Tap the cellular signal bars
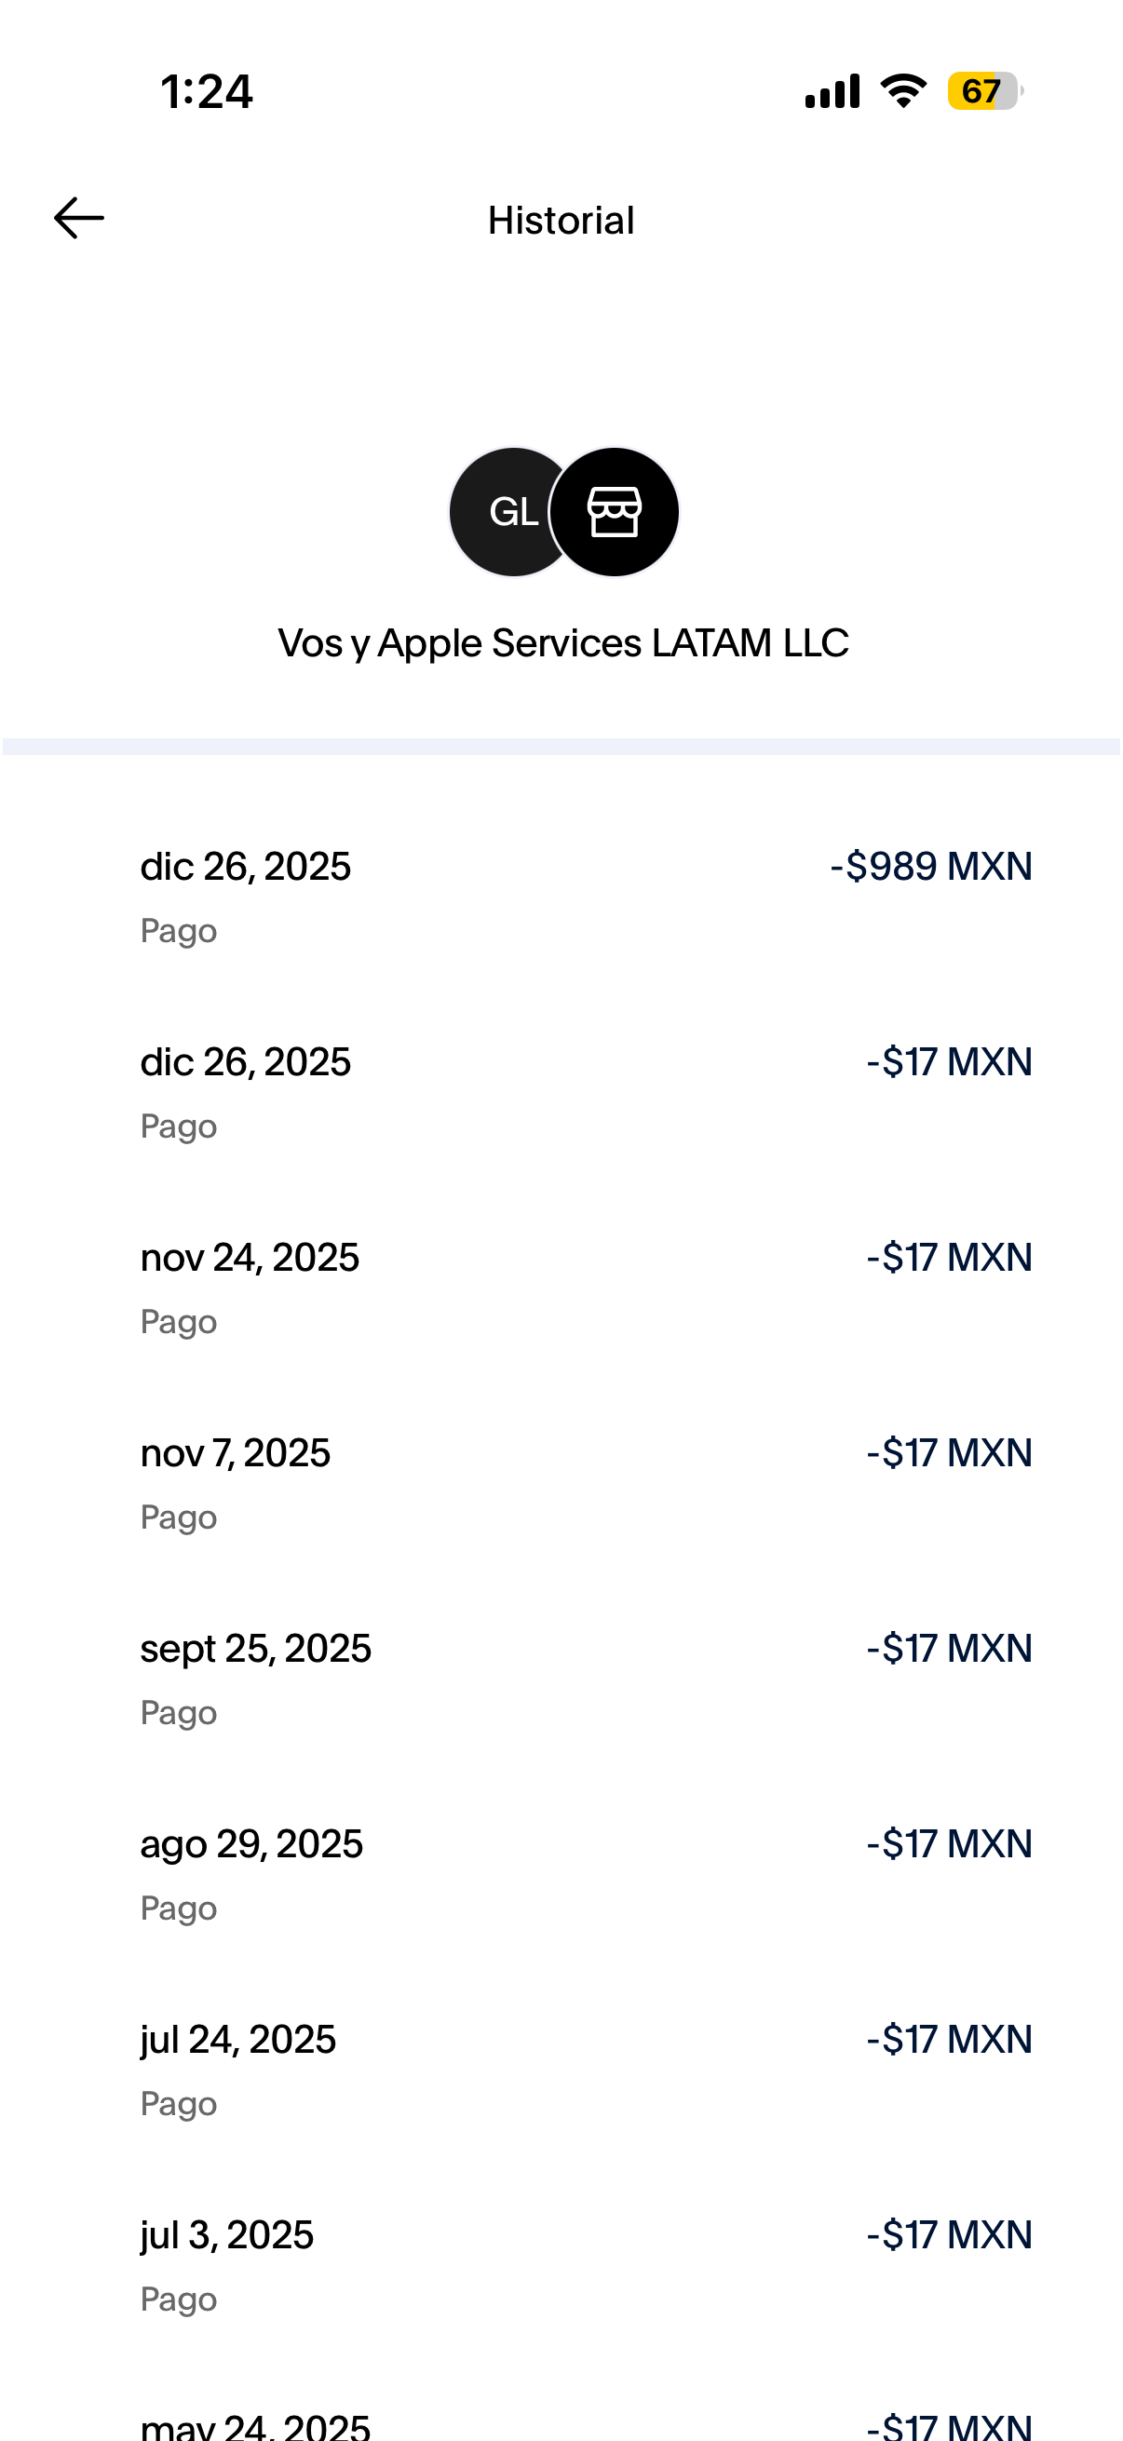 (832, 91)
